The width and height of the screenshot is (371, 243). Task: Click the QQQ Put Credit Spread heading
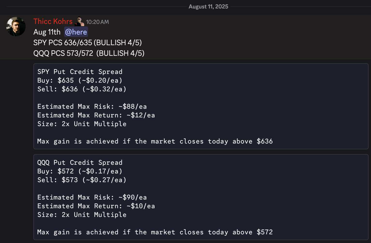80,163
